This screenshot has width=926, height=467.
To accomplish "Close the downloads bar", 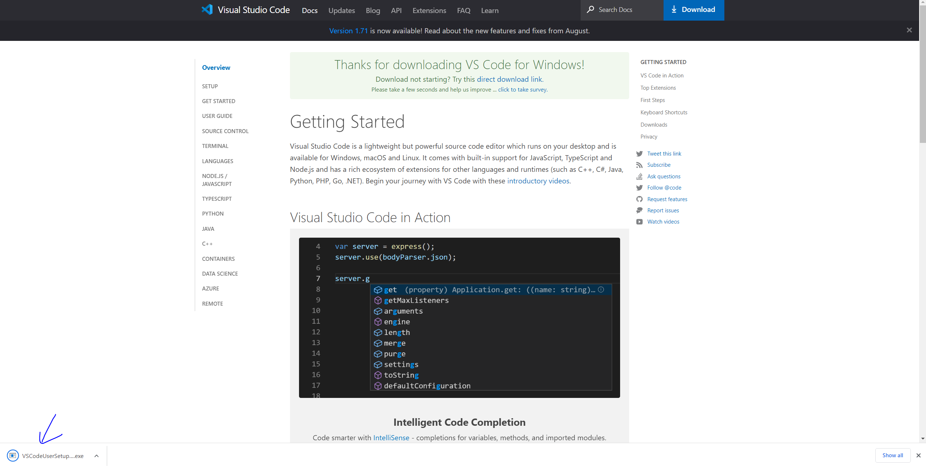I will [918, 455].
